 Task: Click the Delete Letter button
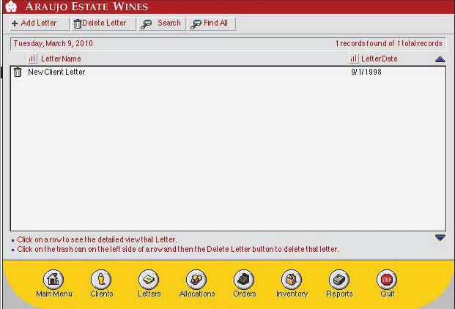[103, 23]
